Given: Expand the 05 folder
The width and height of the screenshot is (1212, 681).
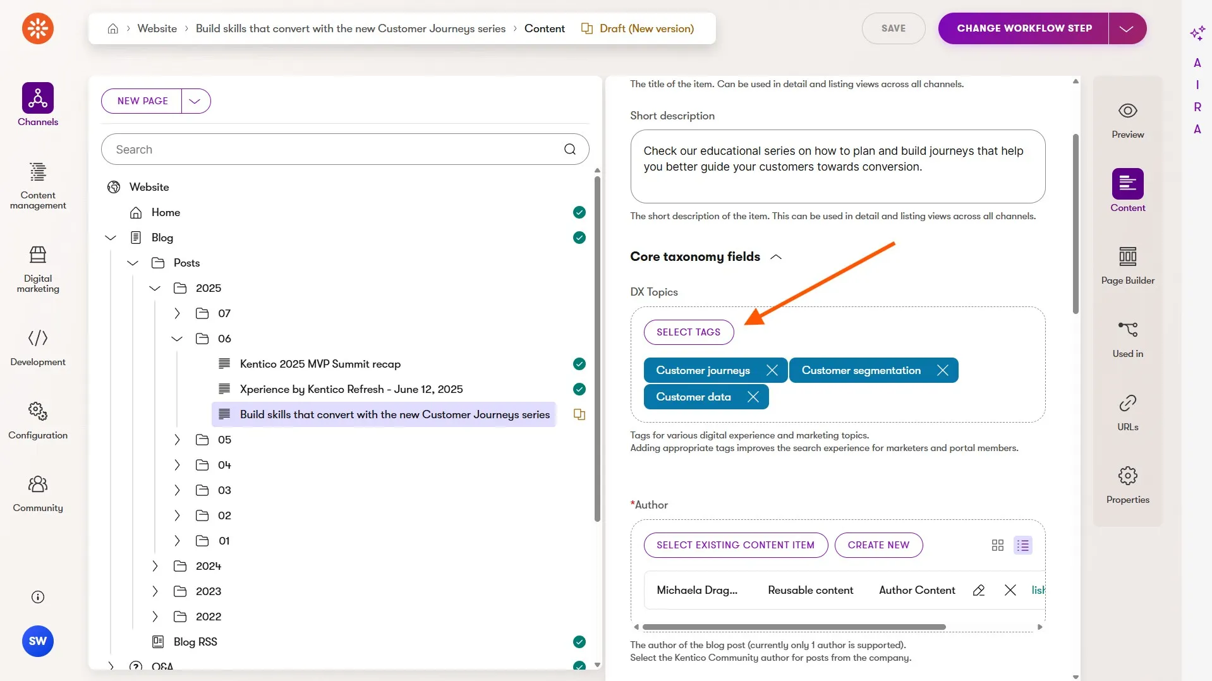Looking at the screenshot, I should point(177,440).
